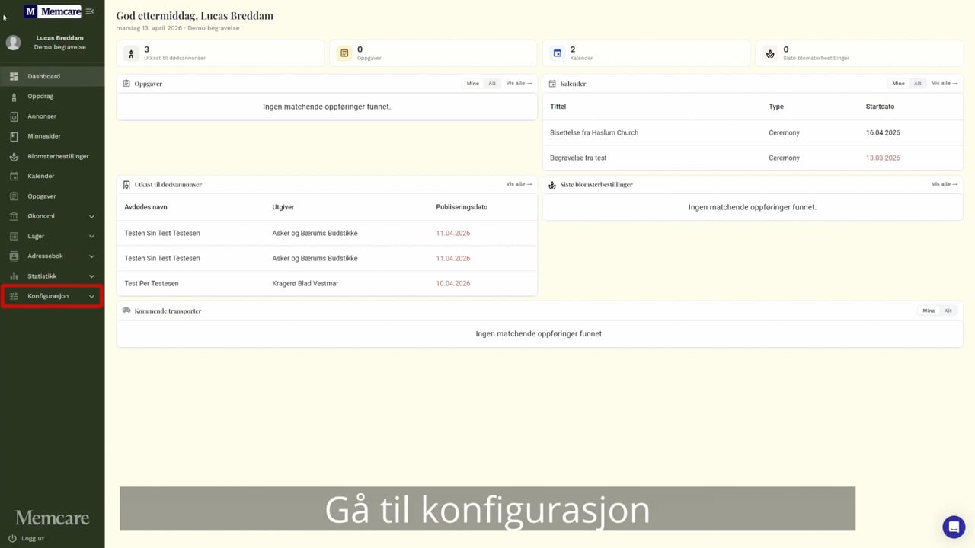The width and height of the screenshot is (975, 548).
Task: Click the Konfigurasjon sliders icon
Action: pos(14,296)
